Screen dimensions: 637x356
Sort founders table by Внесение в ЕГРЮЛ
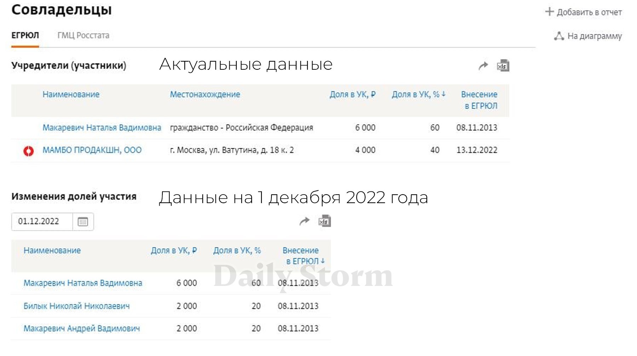pyautogui.click(x=479, y=100)
